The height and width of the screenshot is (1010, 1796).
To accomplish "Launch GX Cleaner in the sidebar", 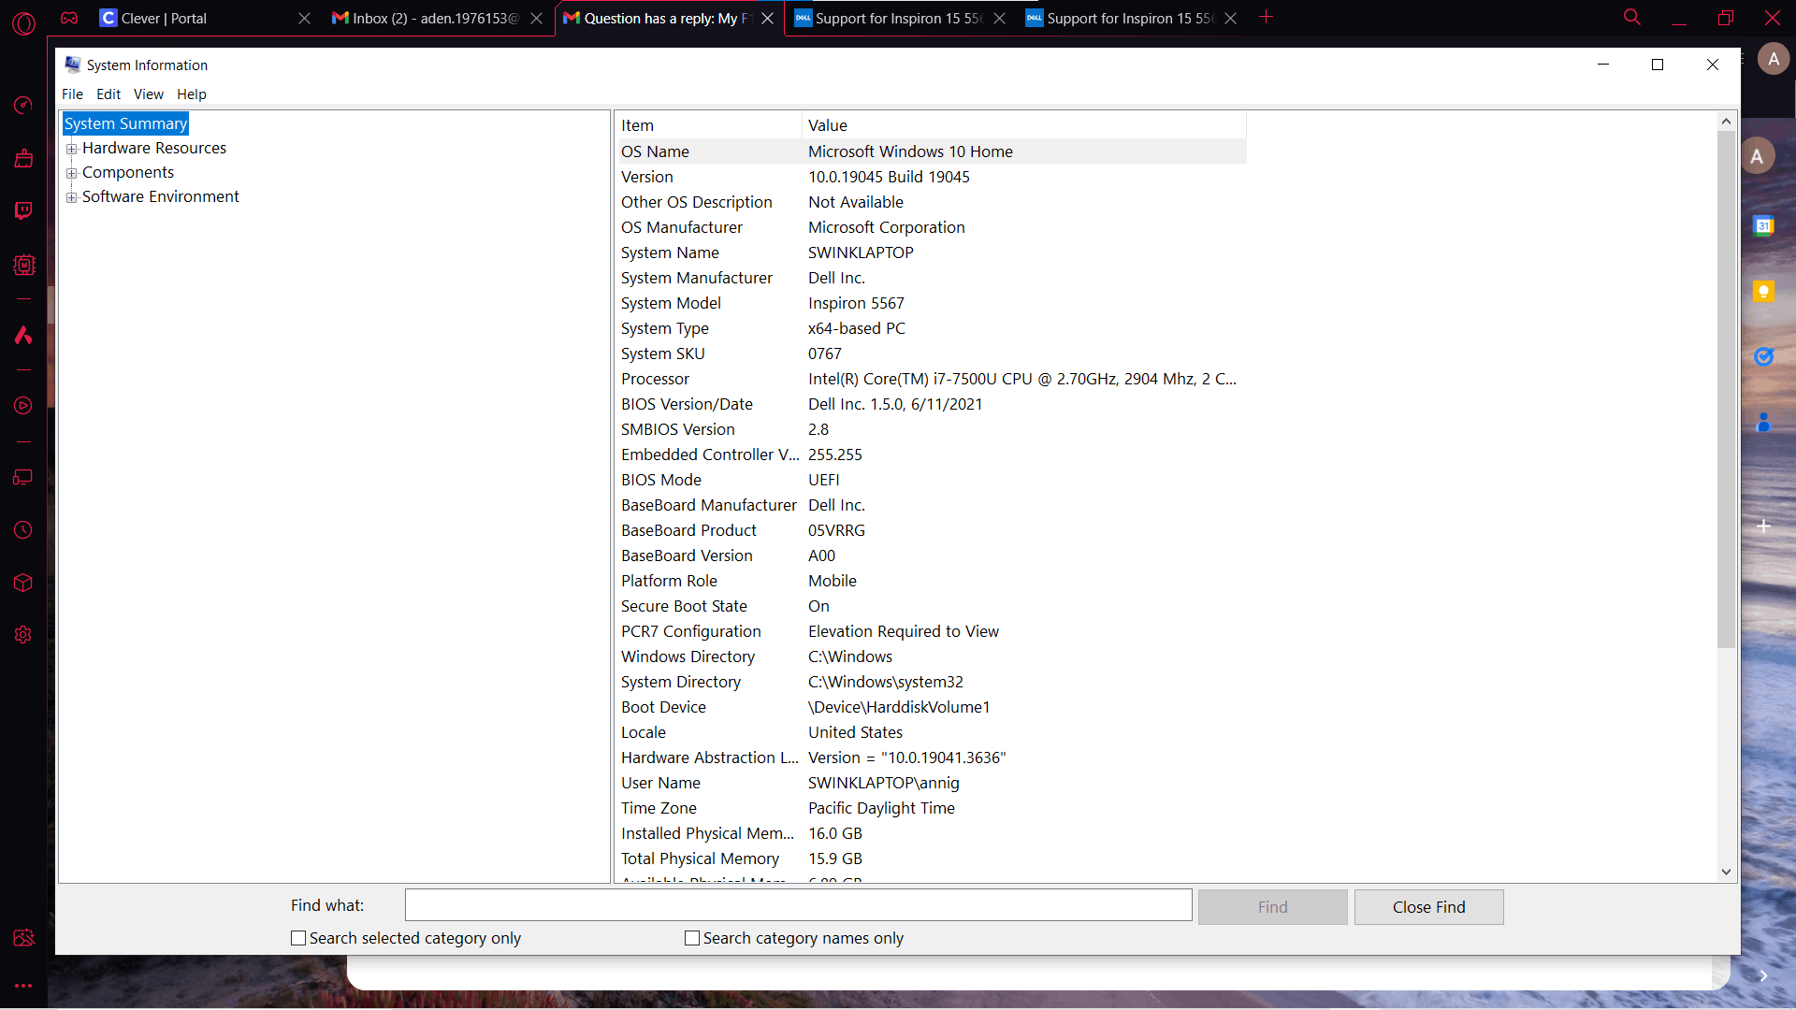I will click(23, 159).
